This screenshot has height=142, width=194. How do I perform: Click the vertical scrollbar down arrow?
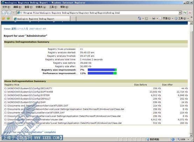pos(191,135)
